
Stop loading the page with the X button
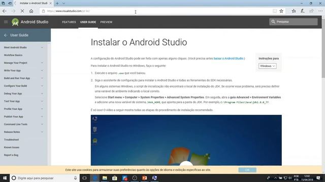[22, 11]
